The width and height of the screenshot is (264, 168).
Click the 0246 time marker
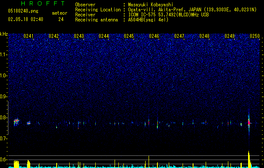(x=154, y=36)
